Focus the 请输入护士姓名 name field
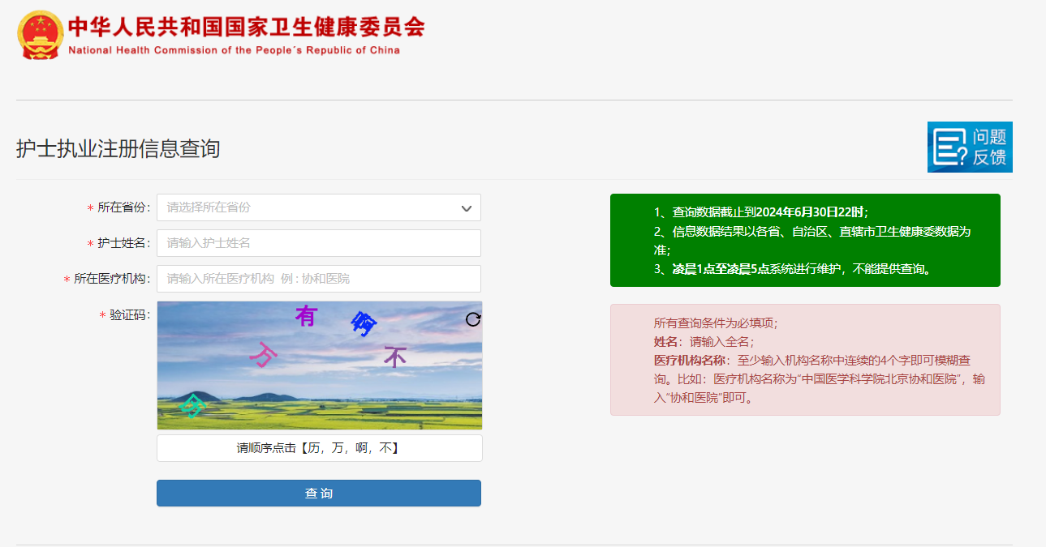The height and width of the screenshot is (547, 1046). (318, 243)
